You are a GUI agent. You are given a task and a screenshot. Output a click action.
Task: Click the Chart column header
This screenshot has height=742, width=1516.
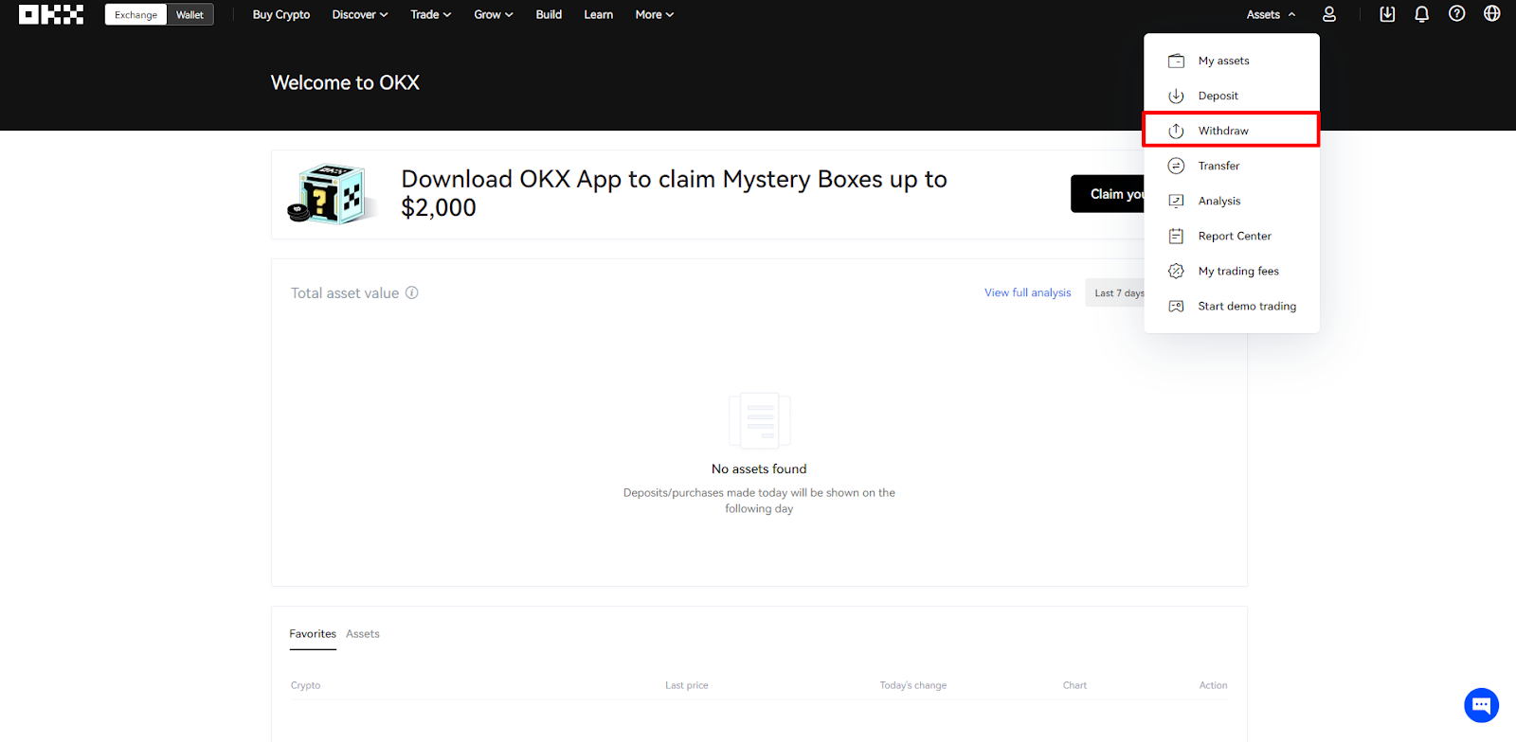pyautogui.click(x=1074, y=685)
